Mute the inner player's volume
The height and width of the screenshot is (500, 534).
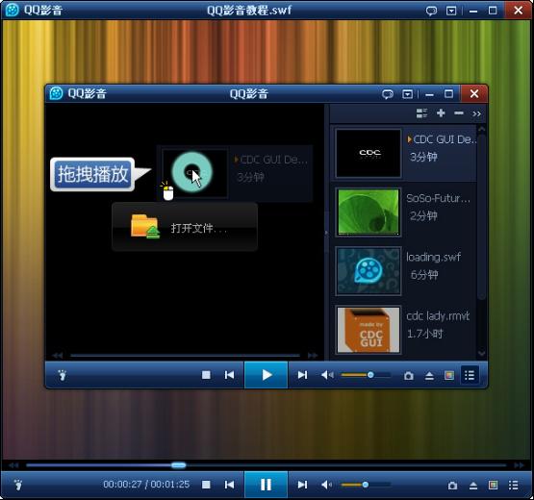[327, 375]
